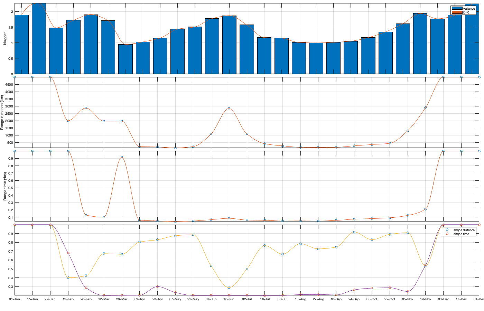Viewport: 484px width, 311px height.
Task: Click shape distance peak marker at 24-Sep
Action: [354, 232]
